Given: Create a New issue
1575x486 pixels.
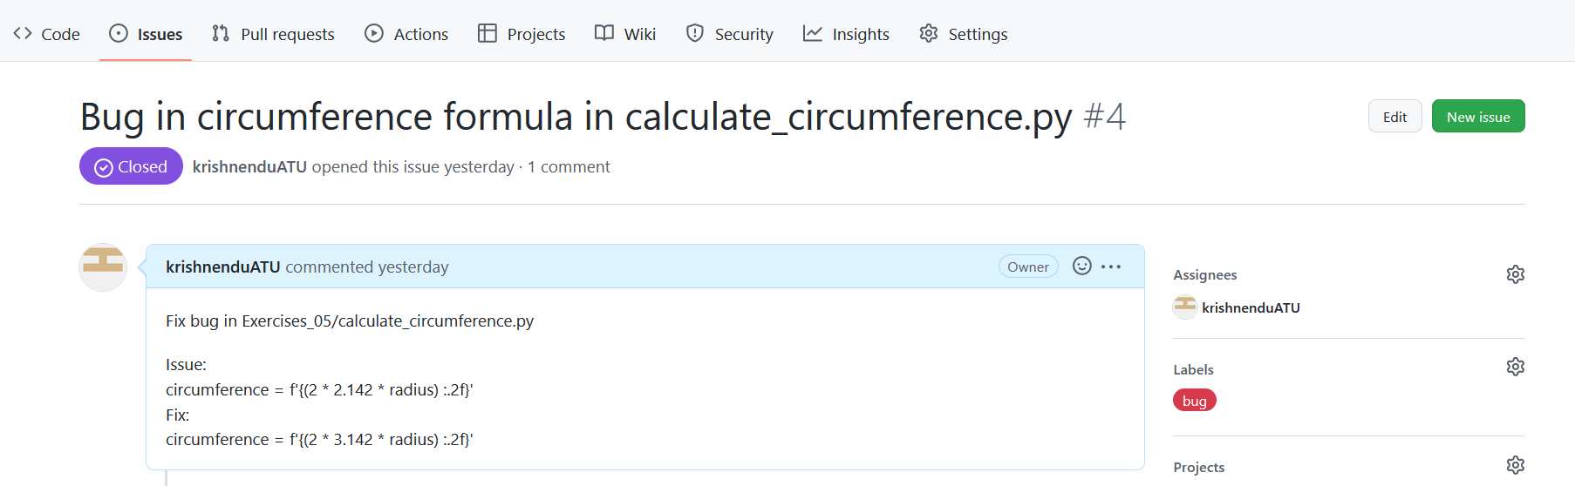Looking at the screenshot, I should (x=1478, y=117).
